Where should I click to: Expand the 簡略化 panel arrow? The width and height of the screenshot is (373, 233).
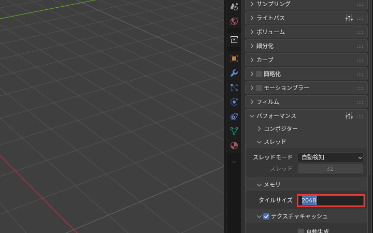[x=252, y=74]
